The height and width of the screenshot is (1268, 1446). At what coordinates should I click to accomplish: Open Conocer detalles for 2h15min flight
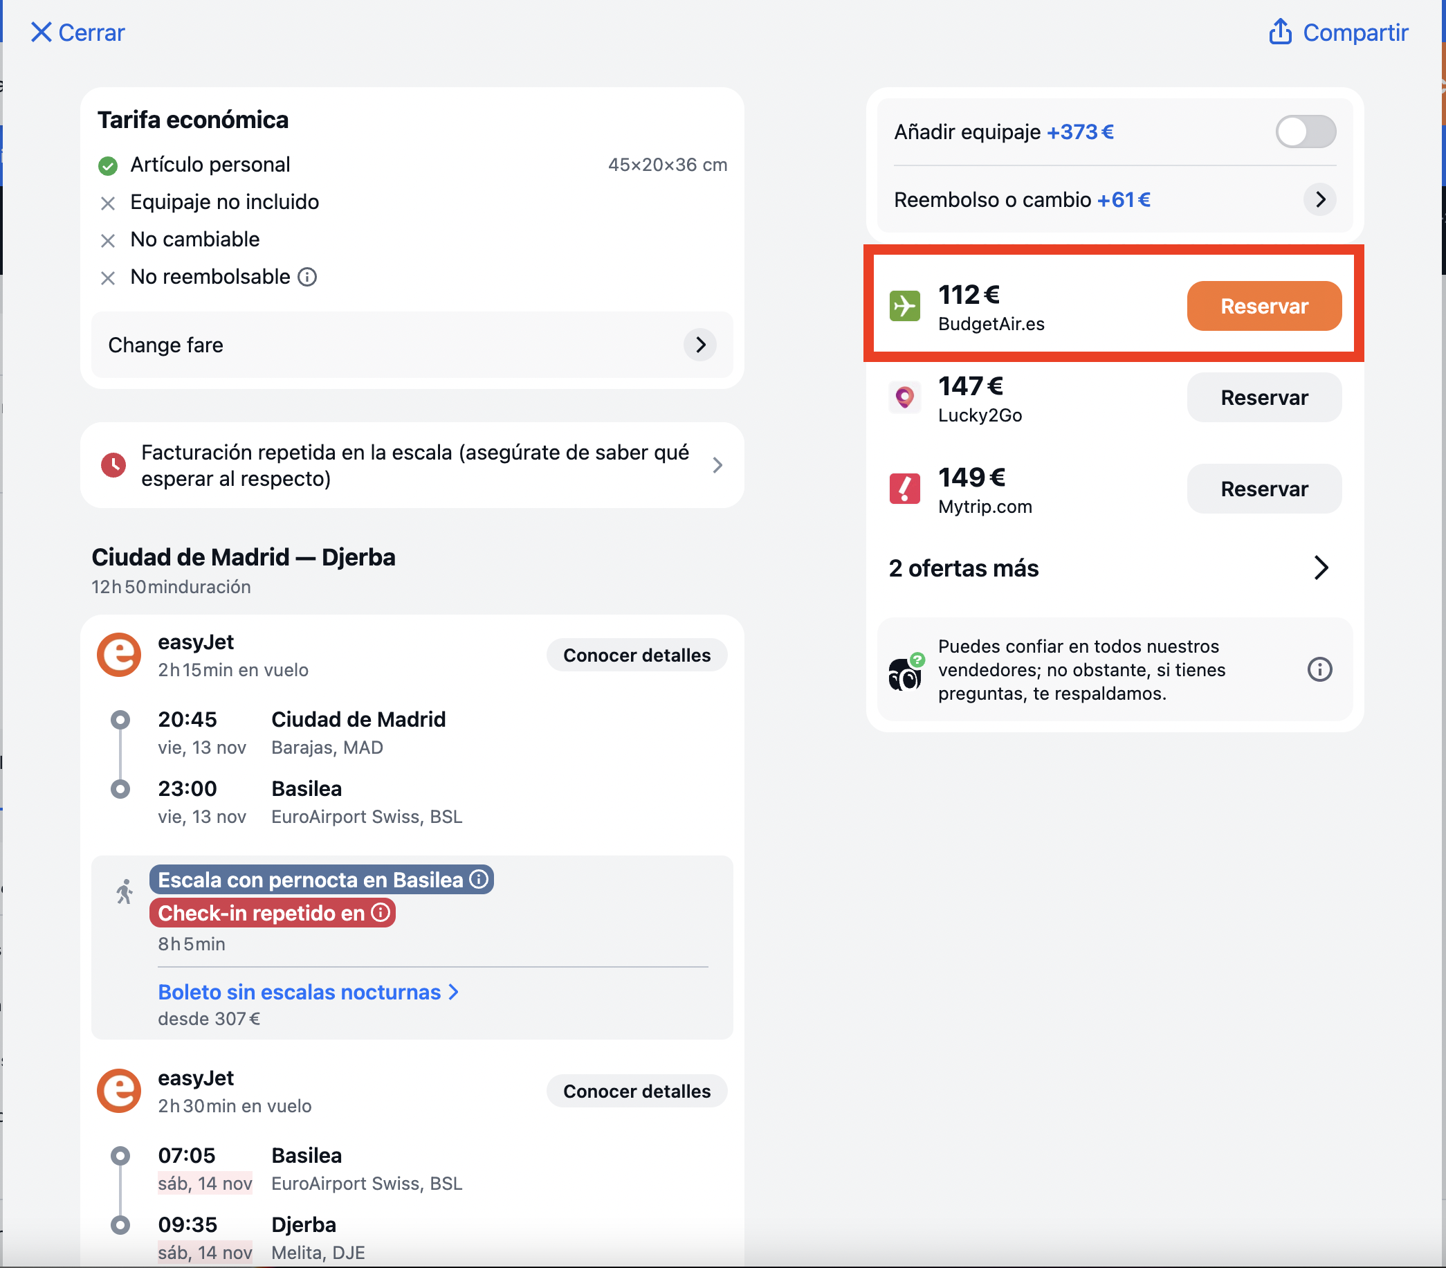click(x=637, y=655)
